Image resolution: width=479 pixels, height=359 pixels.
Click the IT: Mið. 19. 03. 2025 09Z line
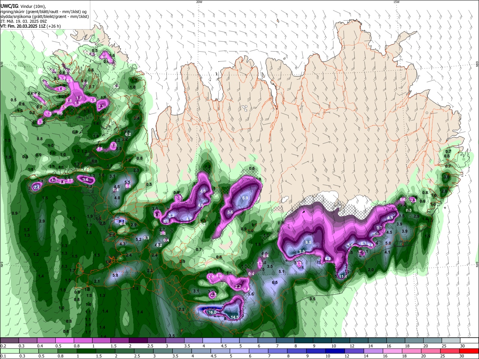[x=24, y=21]
